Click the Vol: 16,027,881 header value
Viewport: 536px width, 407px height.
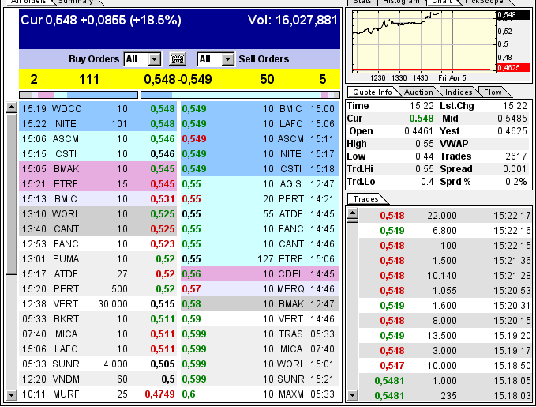293,21
